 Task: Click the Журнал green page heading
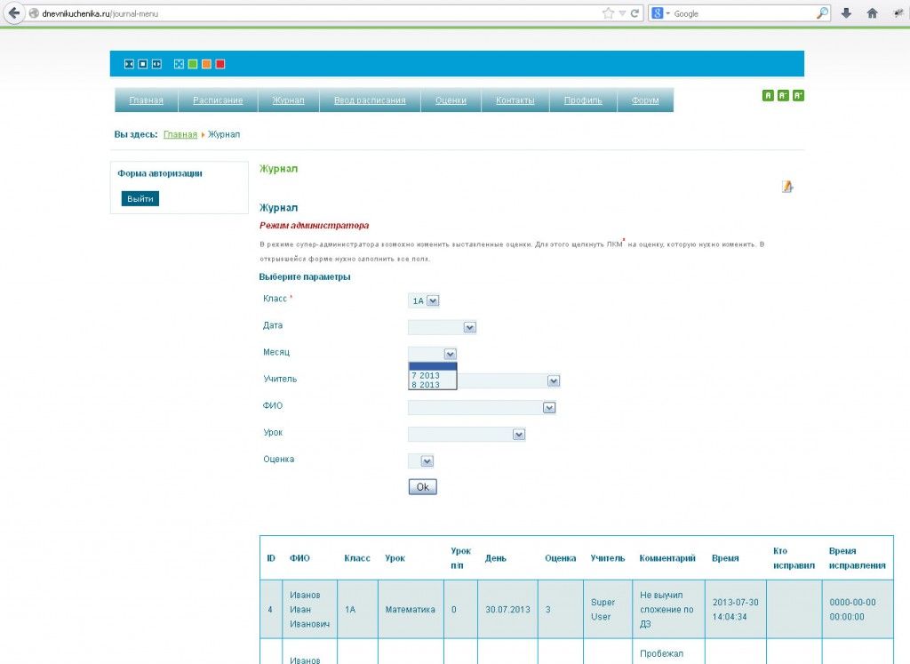(278, 168)
